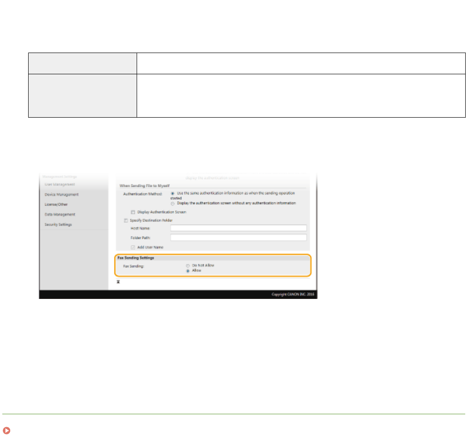This screenshot has height=435, width=468.
Task: Click the 'Authentication Method:' label
Action: [143, 194]
